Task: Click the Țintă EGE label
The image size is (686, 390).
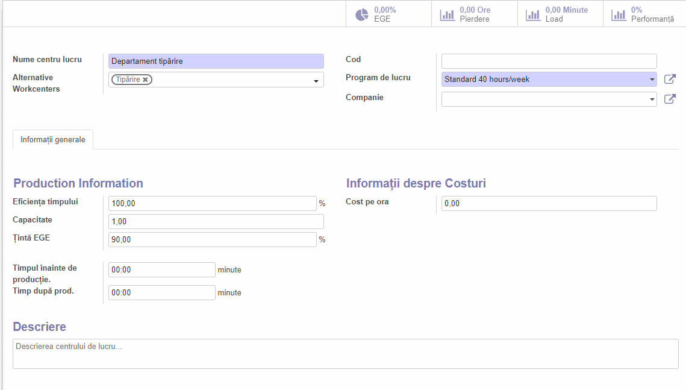Action: point(31,237)
